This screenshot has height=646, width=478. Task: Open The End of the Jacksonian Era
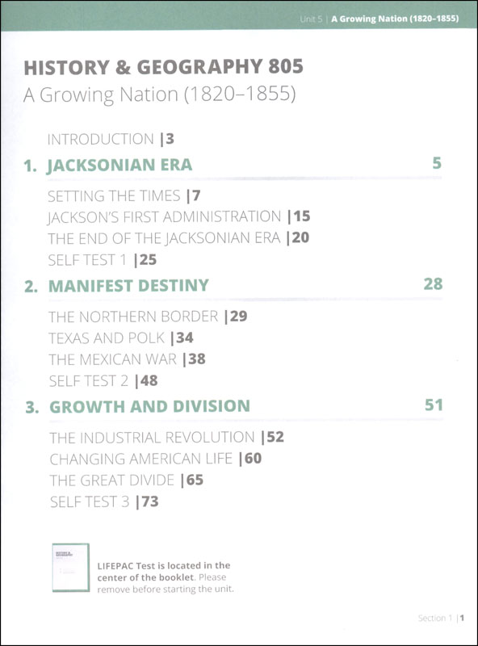click(x=178, y=238)
